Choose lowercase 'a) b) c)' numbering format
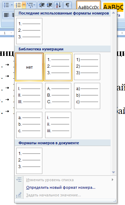Screen dimensions: 125x205 tap(87, 96)
